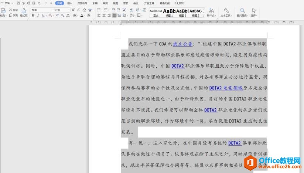Switch to the Insert (插入) tab

[x=69, y=3]
